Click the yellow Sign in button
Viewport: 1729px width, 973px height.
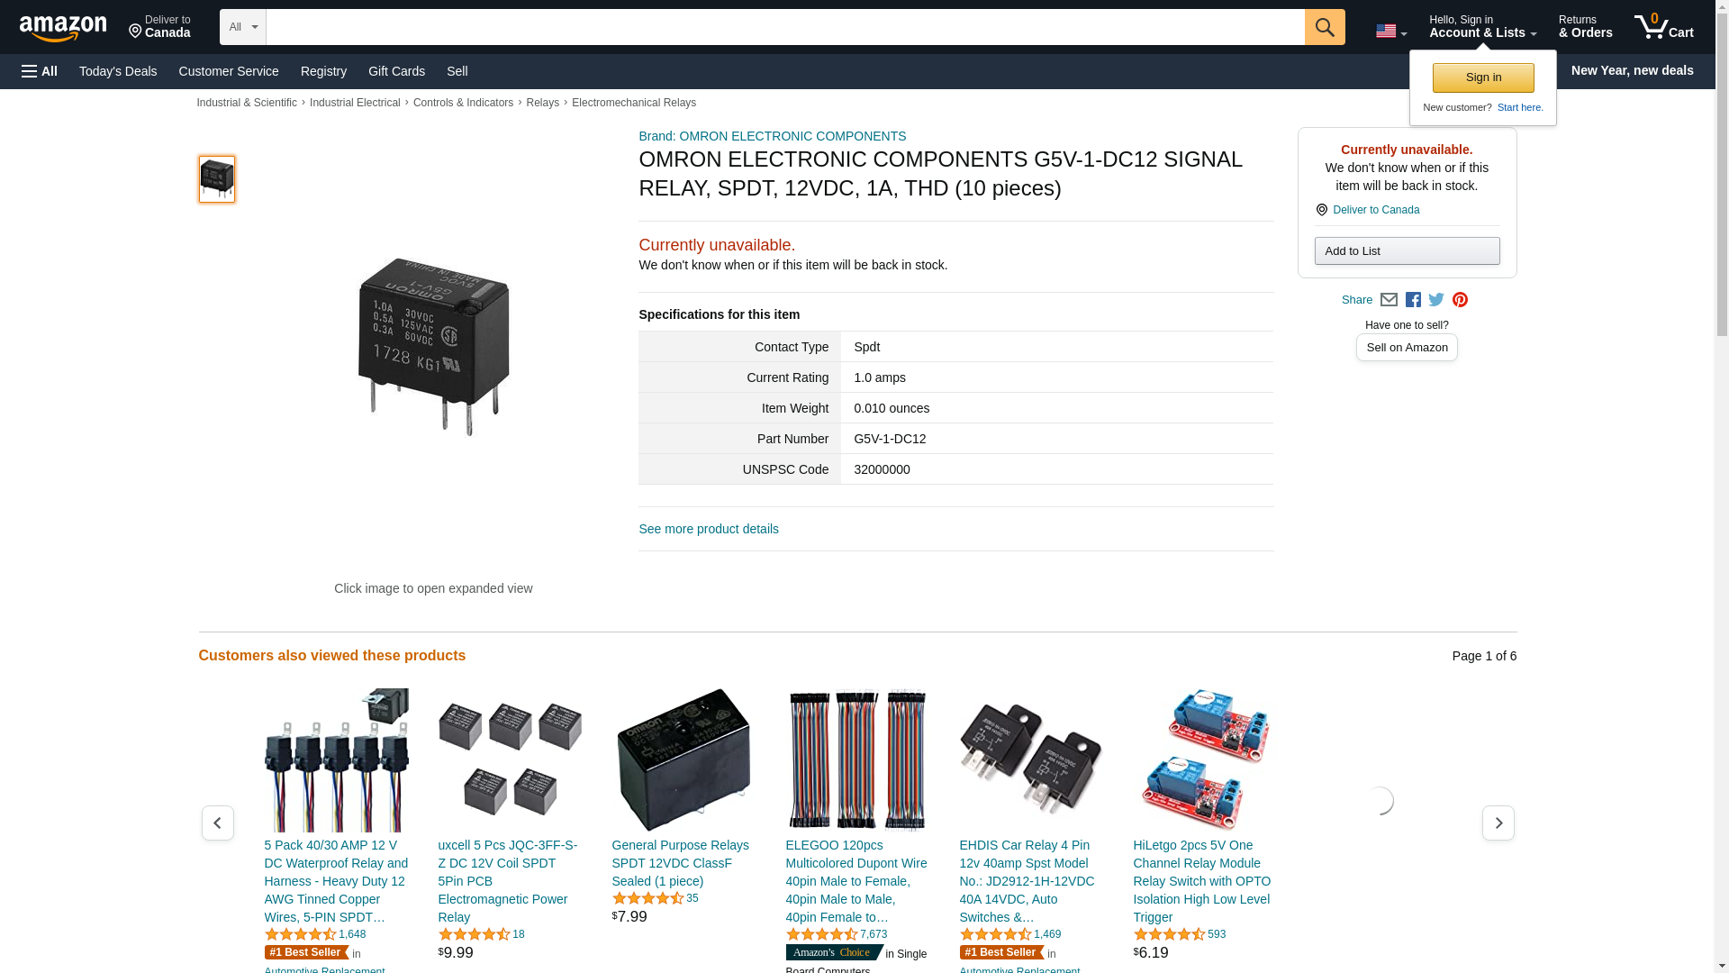[1483, 77]
